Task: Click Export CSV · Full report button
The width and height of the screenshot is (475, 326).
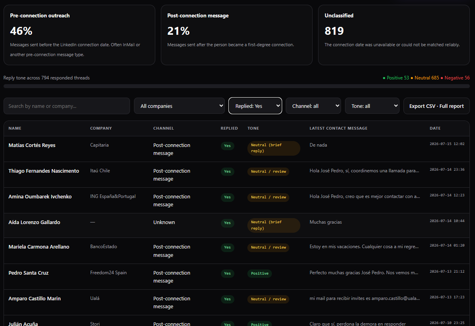Action: (x=437, y=106)
